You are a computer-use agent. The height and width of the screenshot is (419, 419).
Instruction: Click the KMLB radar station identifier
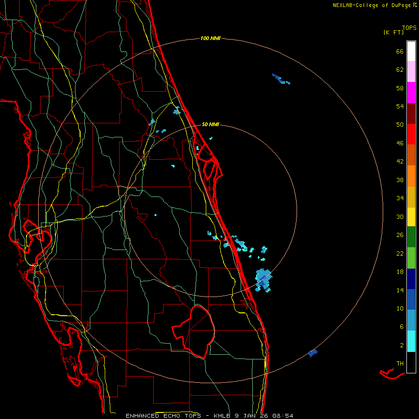point(223,416)
